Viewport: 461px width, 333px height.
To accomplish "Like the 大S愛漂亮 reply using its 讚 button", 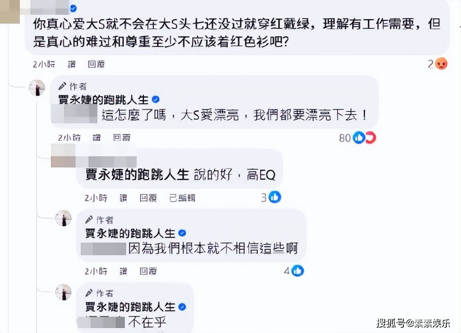I will (97, 138).
